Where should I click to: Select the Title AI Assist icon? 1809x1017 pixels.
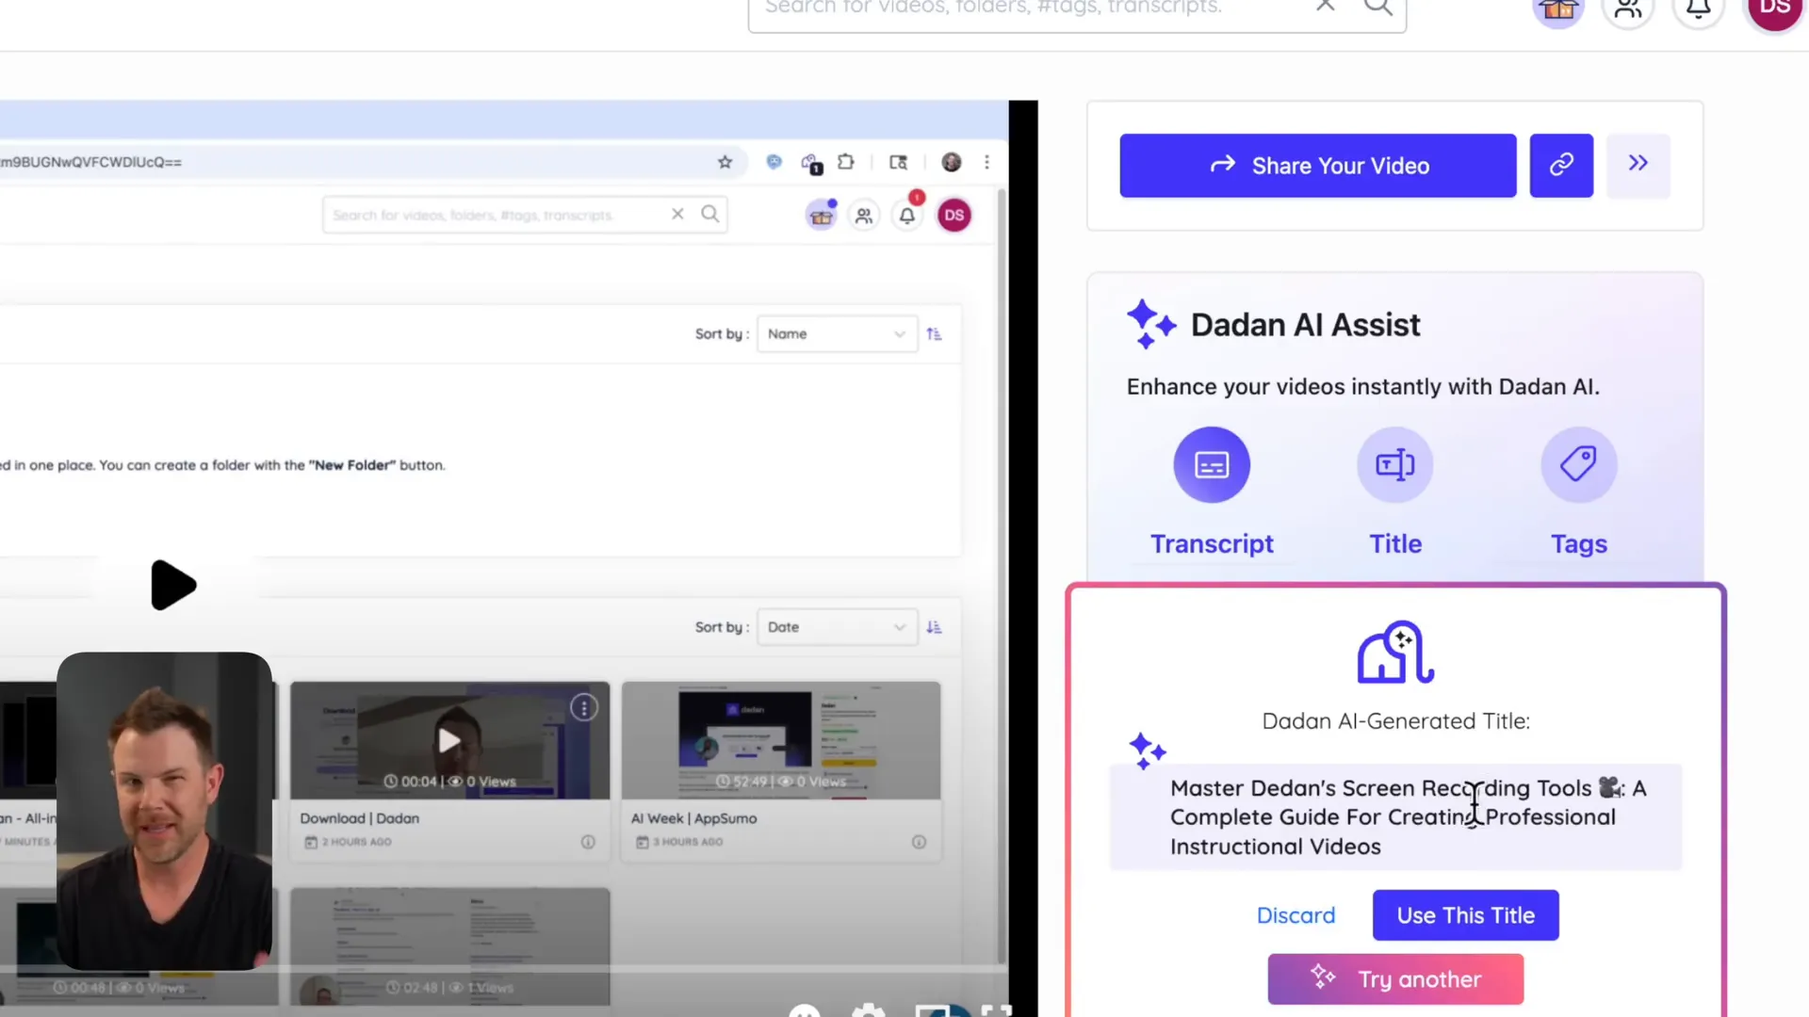1394,464
